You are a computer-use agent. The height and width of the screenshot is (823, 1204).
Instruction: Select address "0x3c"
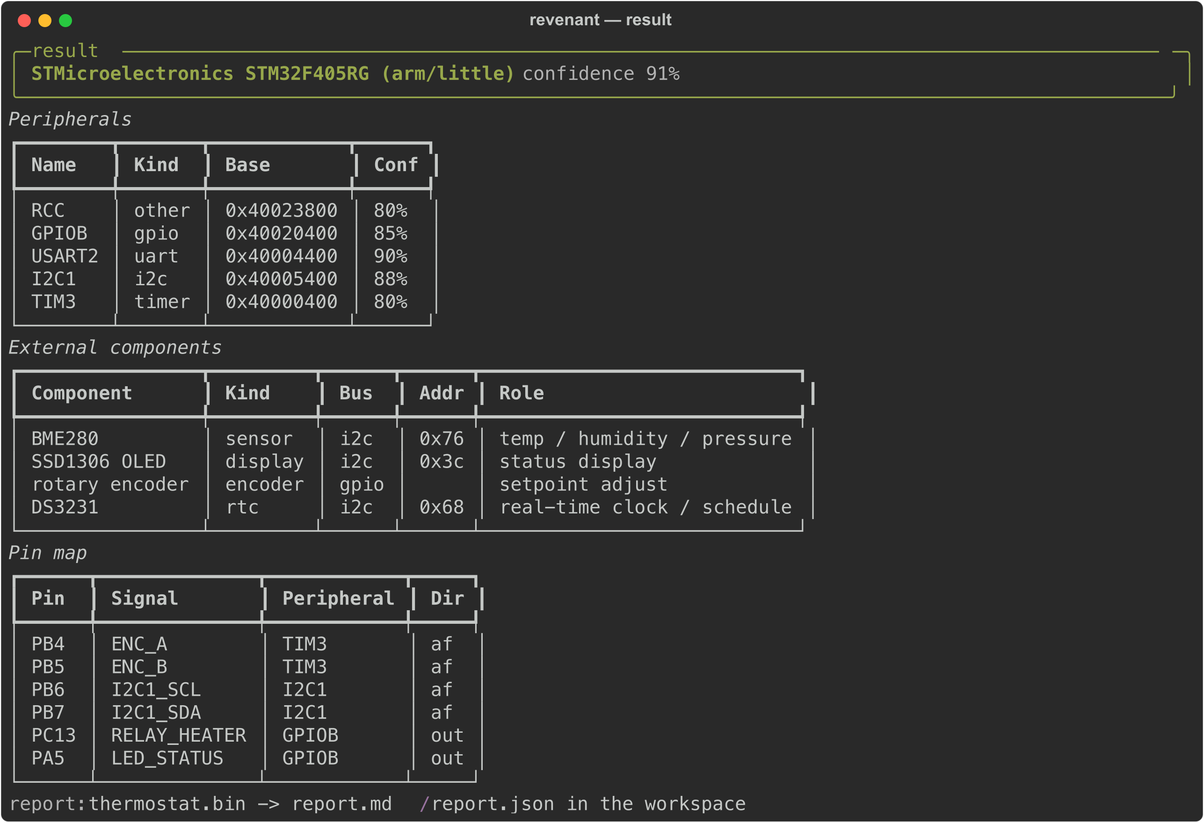(442, 462)
